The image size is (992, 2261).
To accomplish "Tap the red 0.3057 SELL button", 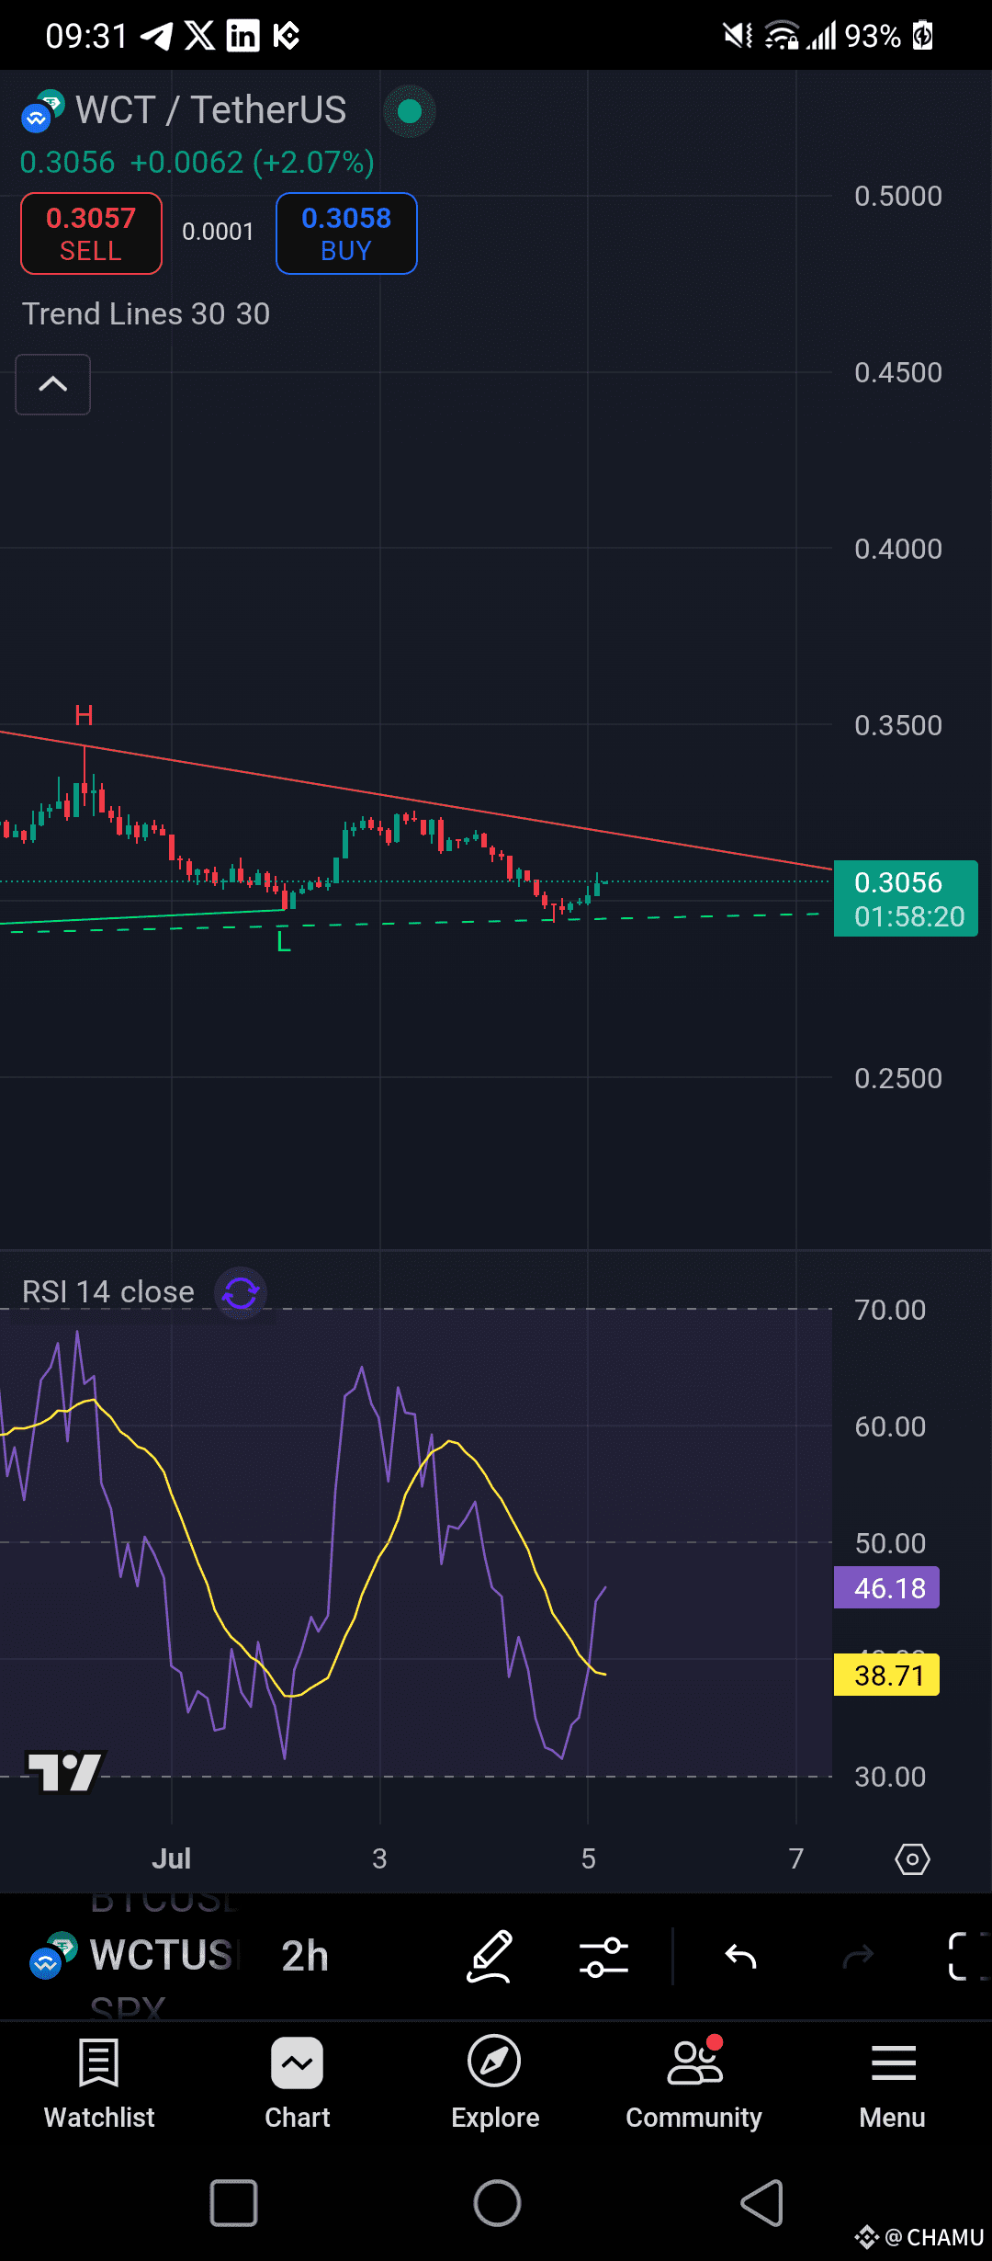I will (91, 233).
